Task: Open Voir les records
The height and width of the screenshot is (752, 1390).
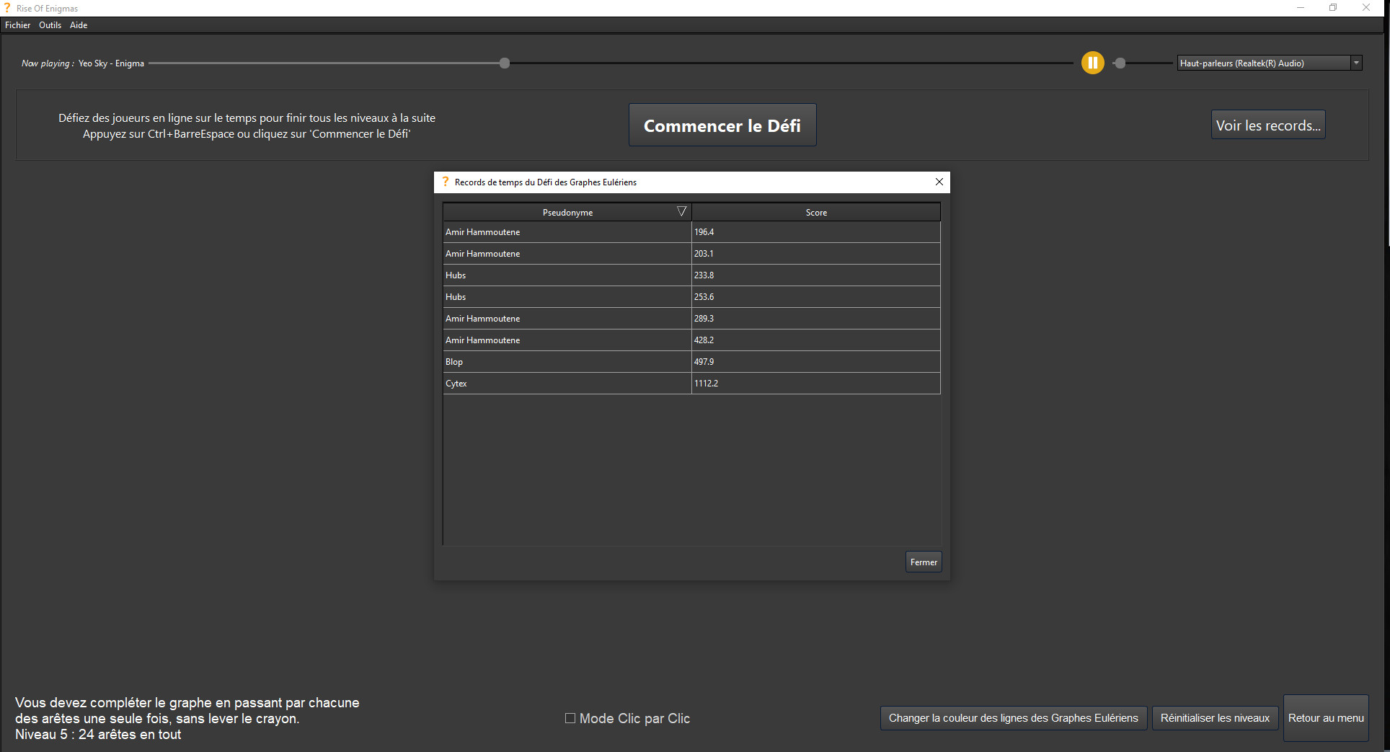Action: (1267, 124)
